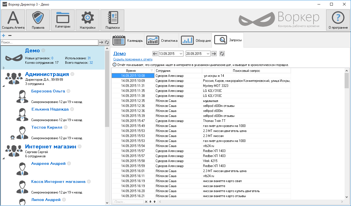Click previous date range left arrow
This screenshot has height=206, width=351.
point(155,54)
